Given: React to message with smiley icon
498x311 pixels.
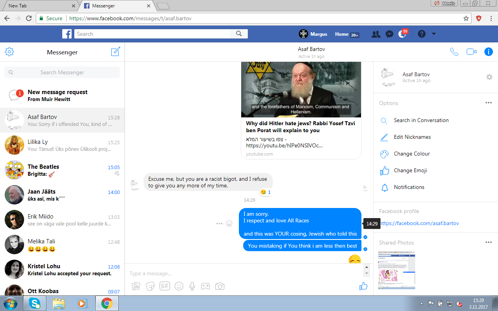Looking at the screenshot, I should click(x=230, y=224).
